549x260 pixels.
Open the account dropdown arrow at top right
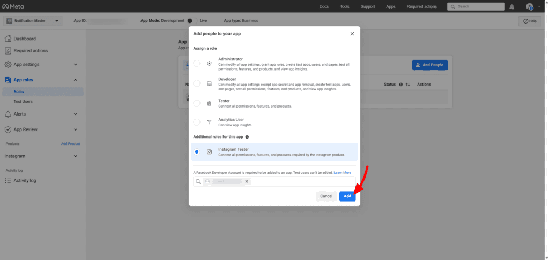coord(539,6)
